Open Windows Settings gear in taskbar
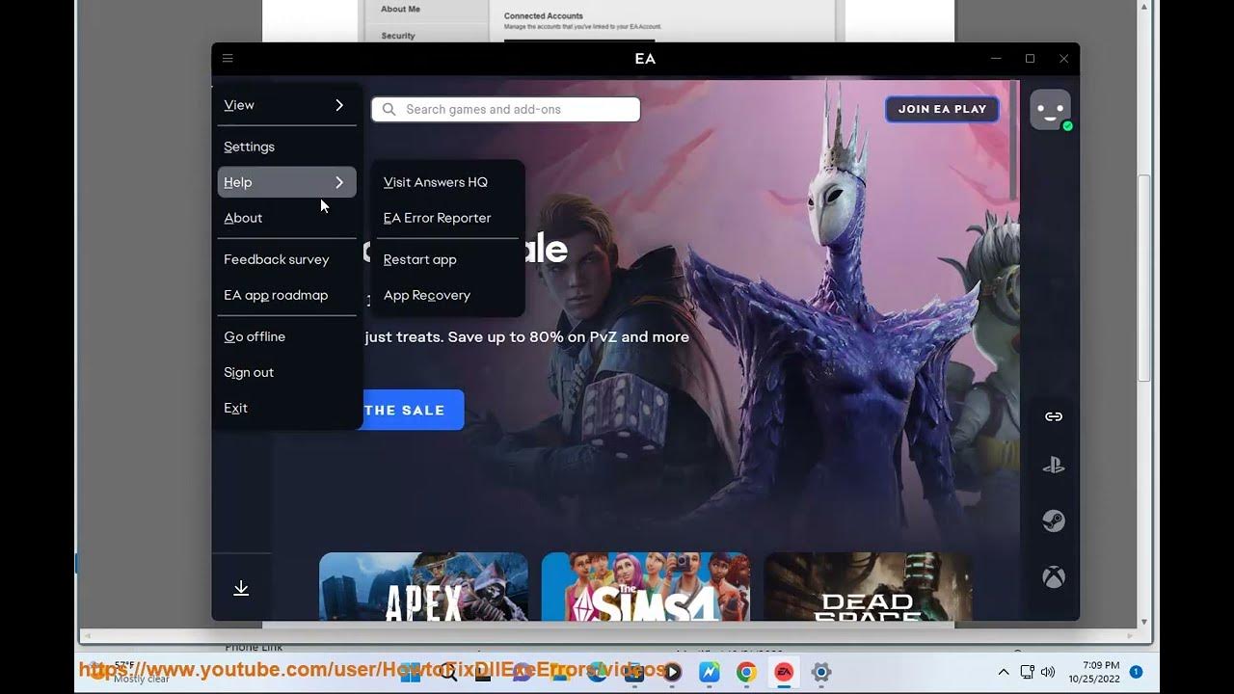1234x694 pixels. click(820, 672)
